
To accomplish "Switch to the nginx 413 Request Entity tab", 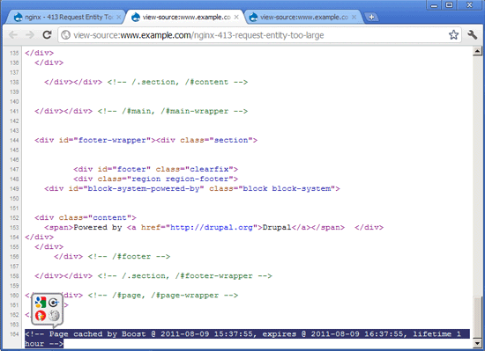I will click(x=65, y=17).
